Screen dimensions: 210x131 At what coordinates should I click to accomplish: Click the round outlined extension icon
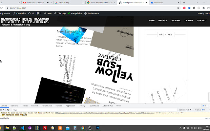[x=199, y=8]
